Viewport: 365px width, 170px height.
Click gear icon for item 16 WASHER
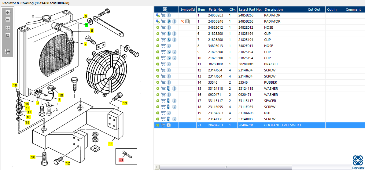[158, 95]
